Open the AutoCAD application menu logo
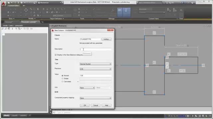The width and height of the screenshot is (213, 119). pos(4,4)
